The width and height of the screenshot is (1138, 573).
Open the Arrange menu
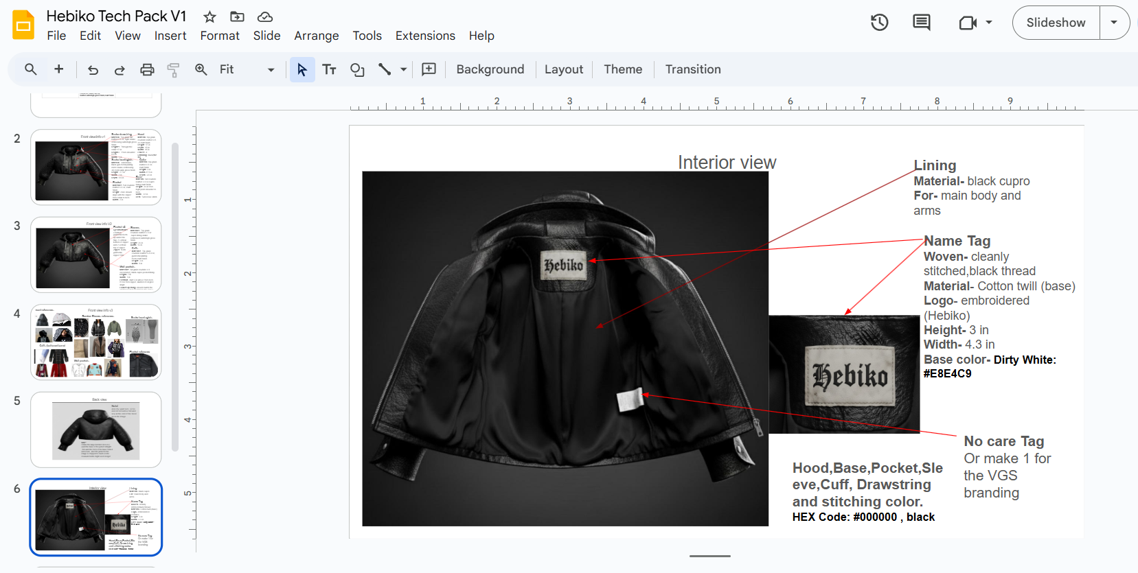316,36
